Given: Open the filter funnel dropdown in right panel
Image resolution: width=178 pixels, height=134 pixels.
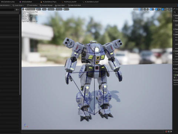Looking at the screenshot, I should [x=175, y=78].
